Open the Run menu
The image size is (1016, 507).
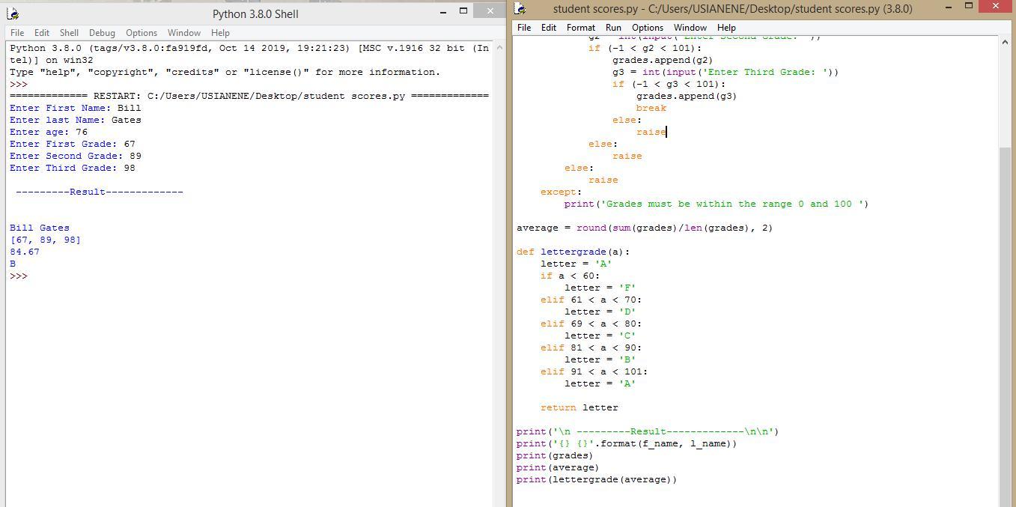tap(613, 28)
